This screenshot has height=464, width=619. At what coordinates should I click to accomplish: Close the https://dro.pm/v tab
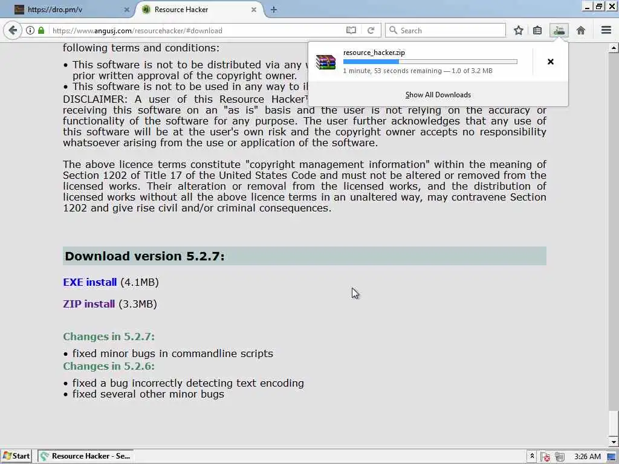[127, 10]
